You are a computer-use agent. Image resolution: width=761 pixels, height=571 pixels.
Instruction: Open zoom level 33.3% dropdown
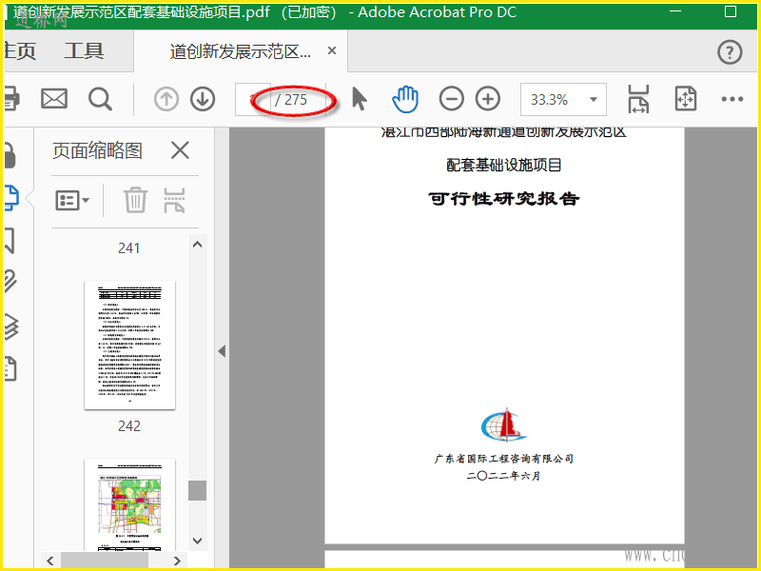(x=563, y=100)
